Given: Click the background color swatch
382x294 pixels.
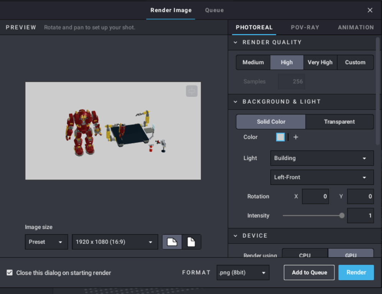Looking at the screenshot, I should [280, 137].
